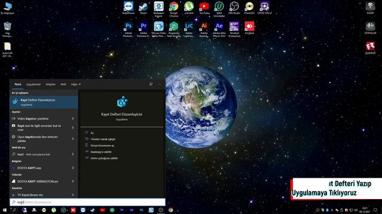Switch to Belgeler search tab
This screenshot has width=382, height=214.
pos(51,84)
